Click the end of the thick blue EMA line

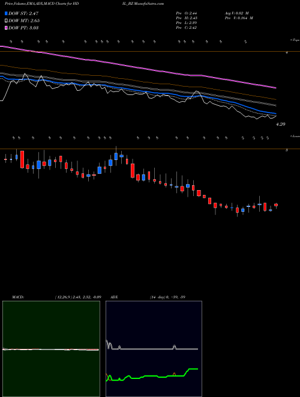(275, 113)
